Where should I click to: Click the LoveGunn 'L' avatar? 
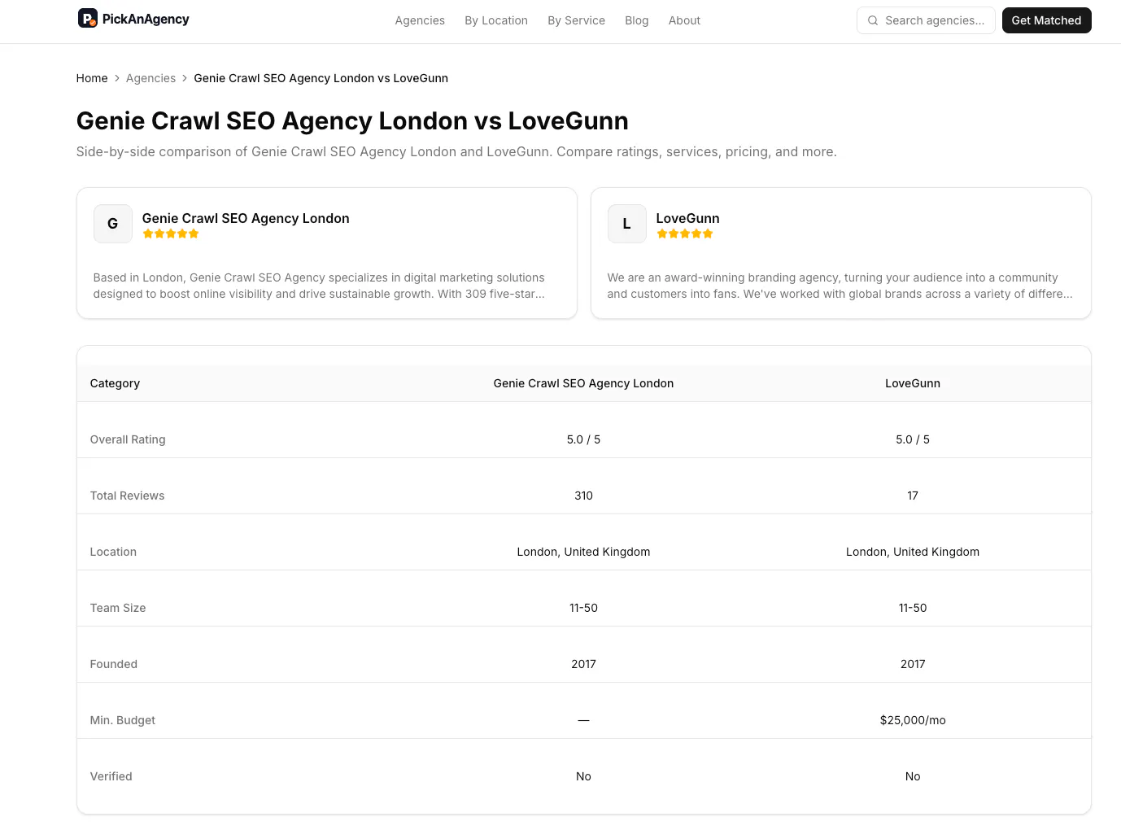(x=627, y=224)
